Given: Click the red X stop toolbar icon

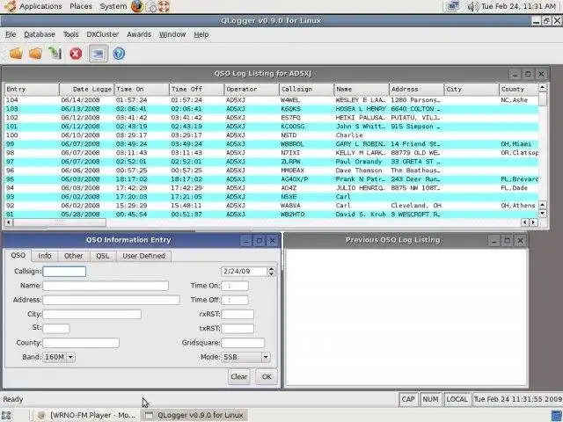Looking at the screenshot, I should (x=76, y=54).
